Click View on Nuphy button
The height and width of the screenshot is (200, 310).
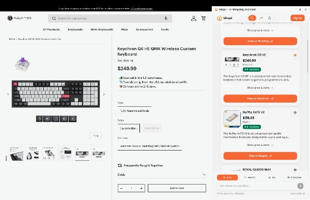(x=260, y=156)
